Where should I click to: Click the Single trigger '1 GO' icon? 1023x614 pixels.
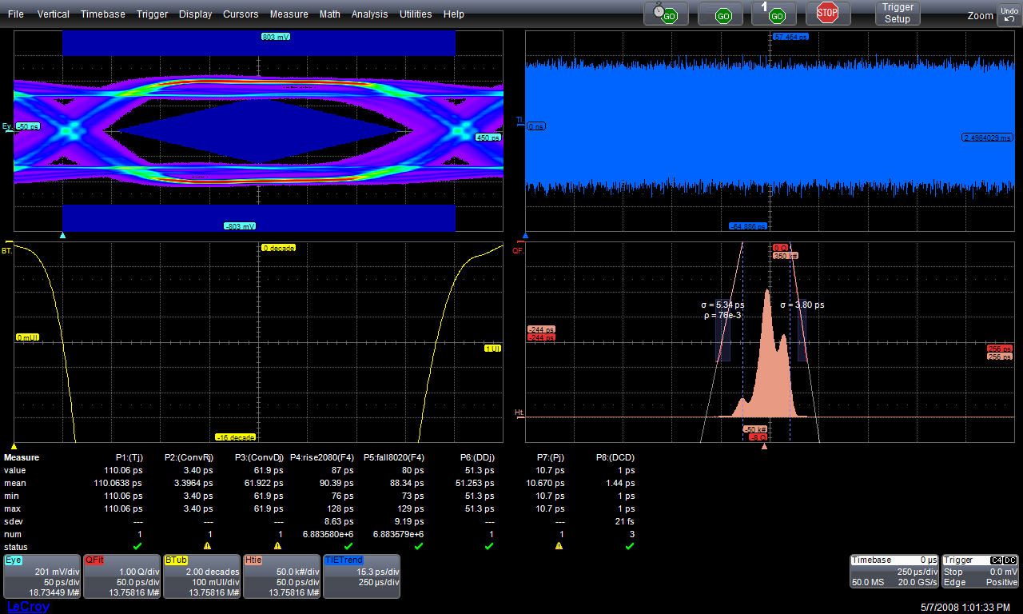(x=774, y=14)
